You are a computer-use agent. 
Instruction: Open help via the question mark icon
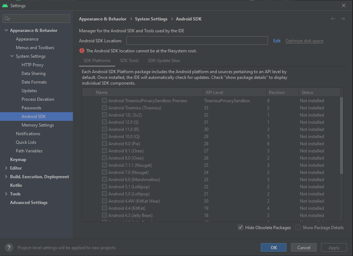coord(9,248)
